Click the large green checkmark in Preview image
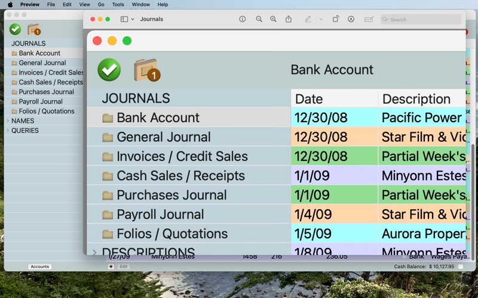 109,70
